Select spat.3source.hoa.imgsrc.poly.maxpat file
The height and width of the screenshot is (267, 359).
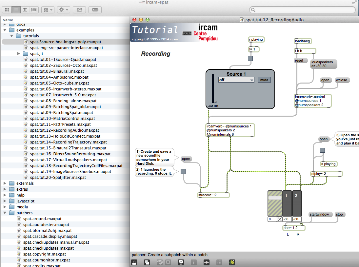(x=66, y=42)
